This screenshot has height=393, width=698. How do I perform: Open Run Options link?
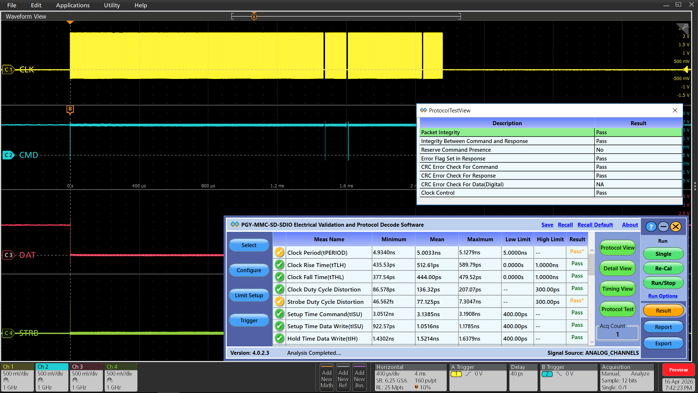click(x=662, y=296)
